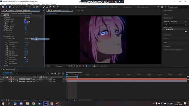The width and height of the screenshot is (189, 106).
Task: Click the Home icon in the toolbar
Action: point(3,7)
